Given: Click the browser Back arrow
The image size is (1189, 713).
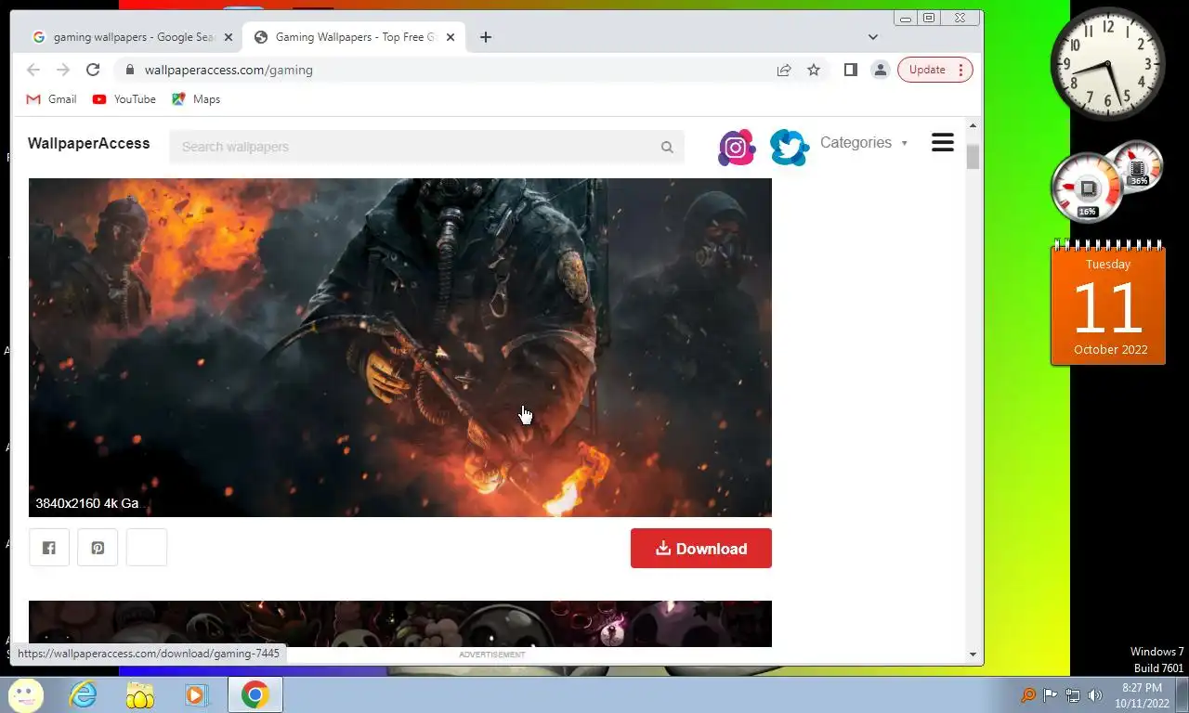Looking at the screenshot, I should pyautogui.click(x=33, y=70).
